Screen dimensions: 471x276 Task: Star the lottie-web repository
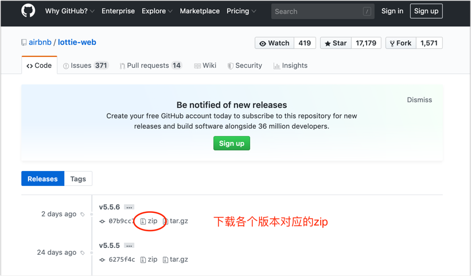point(336,43)
